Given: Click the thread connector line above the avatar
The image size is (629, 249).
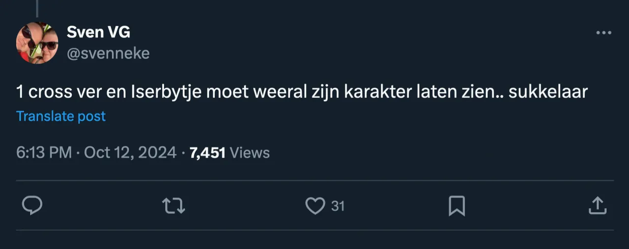Looking at the screenshot, I should point(37,8).
